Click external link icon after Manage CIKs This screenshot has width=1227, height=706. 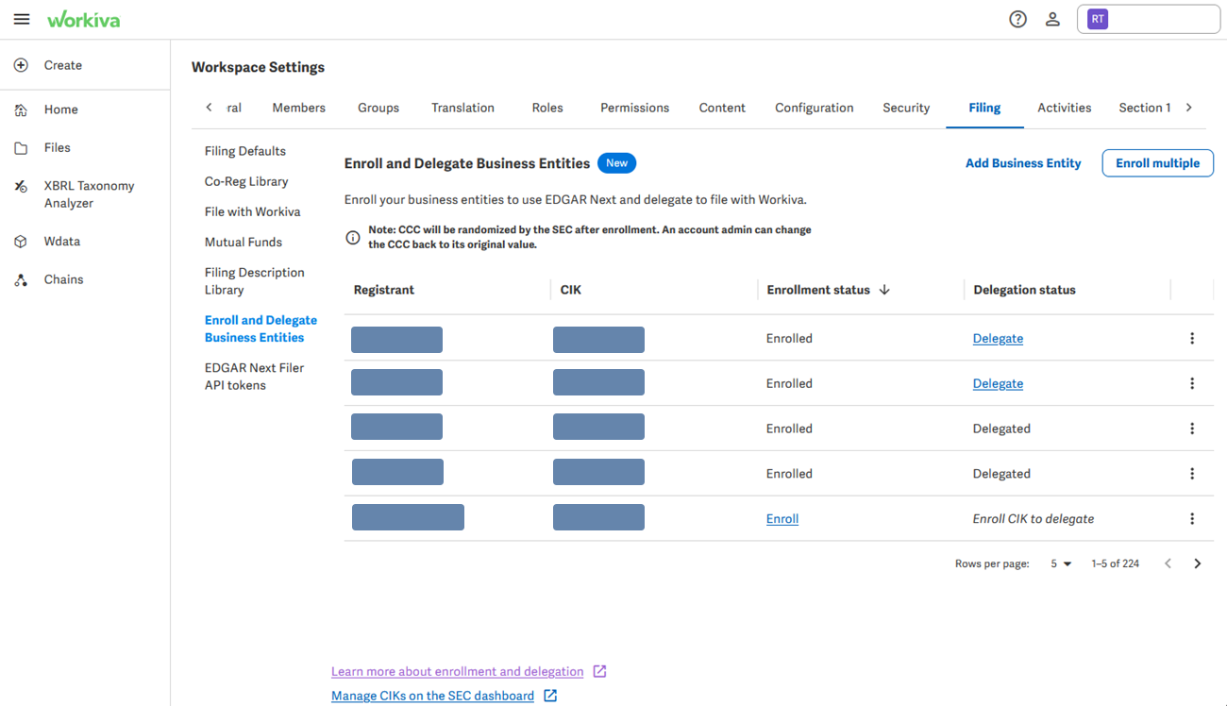550,696
